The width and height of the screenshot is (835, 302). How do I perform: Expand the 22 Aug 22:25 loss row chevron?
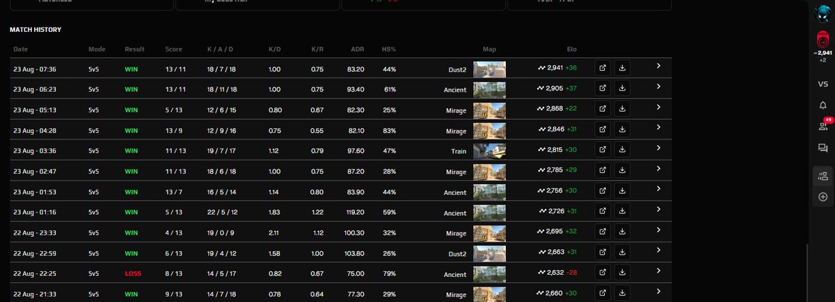[658, 270]
